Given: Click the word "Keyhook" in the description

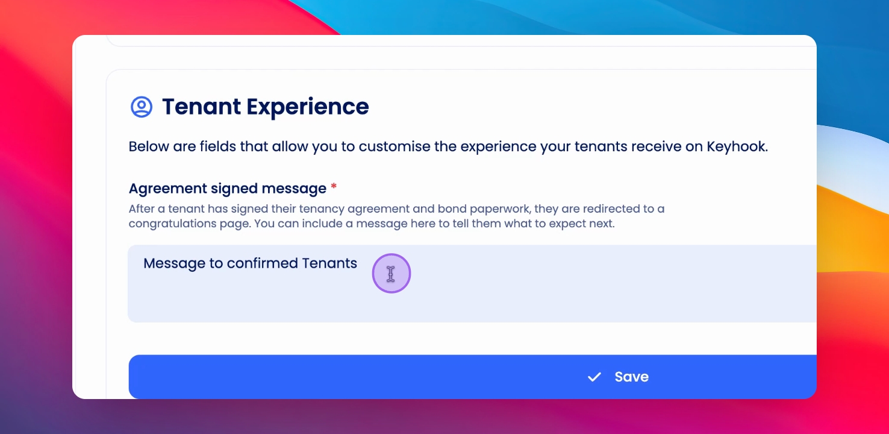Looking at the screenshot, I should click(737, 147).
